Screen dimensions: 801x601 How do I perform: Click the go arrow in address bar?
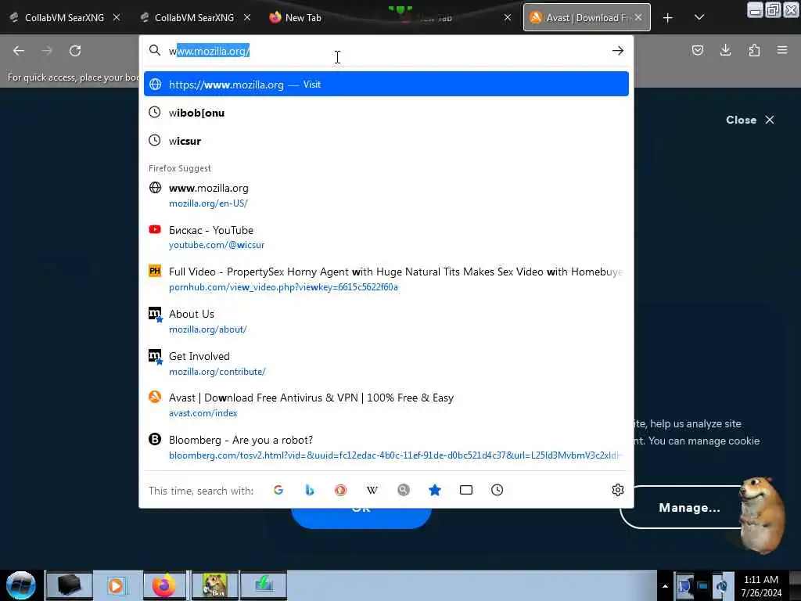pos(618,51)
